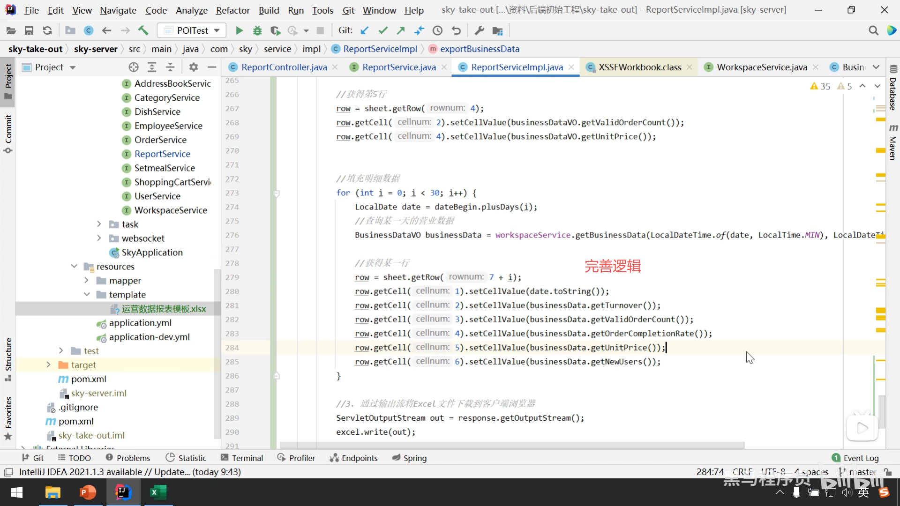The image size is (900, 506).
Task: Collapse the template folder
Action: click(87, 295)
